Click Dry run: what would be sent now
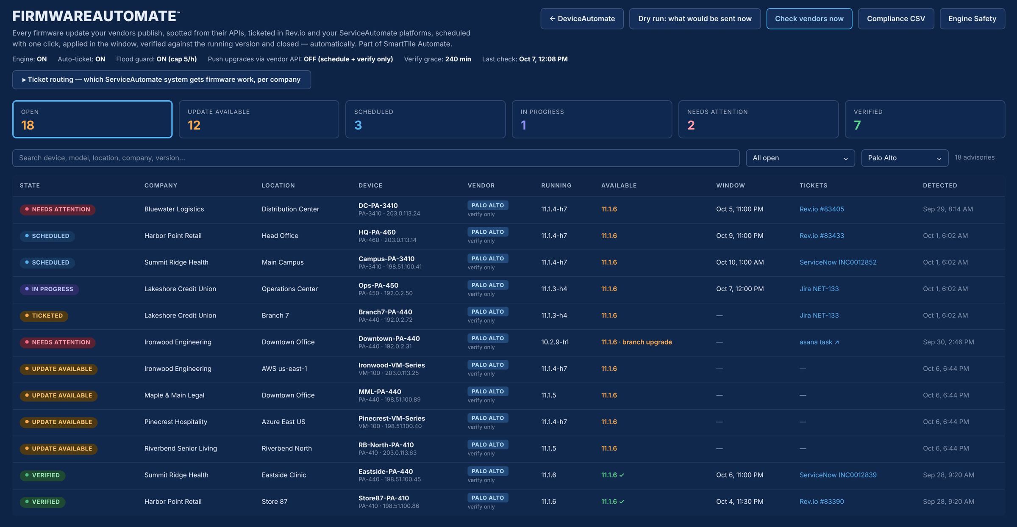Screen dimensions: 1017x527 click(695, 19)
